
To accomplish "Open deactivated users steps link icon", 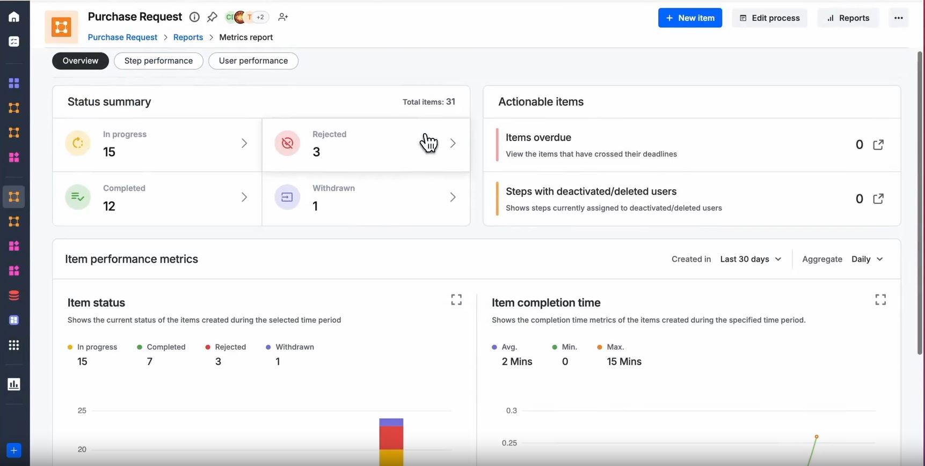I will pyautogui.click(x=878, y=199).
